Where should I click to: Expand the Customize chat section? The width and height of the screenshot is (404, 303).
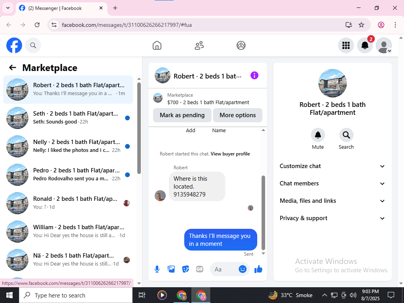click(332, 166)
